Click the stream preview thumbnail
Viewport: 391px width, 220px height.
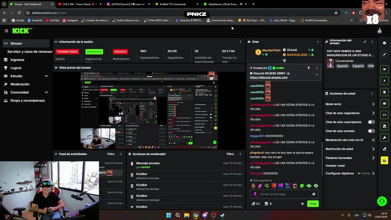[x=149, y=111]
